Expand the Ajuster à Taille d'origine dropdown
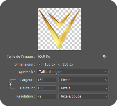The image size is (117, 106). [72, 72]
